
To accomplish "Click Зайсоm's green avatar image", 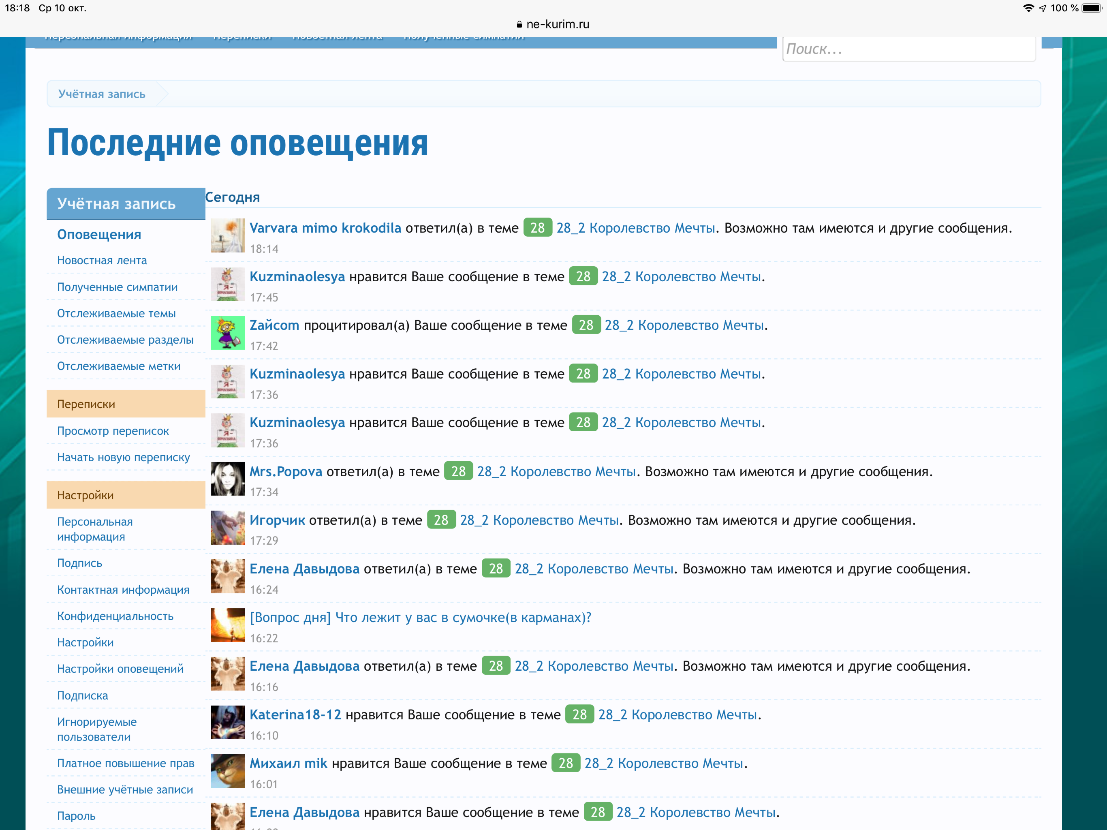I will [227, 333].
